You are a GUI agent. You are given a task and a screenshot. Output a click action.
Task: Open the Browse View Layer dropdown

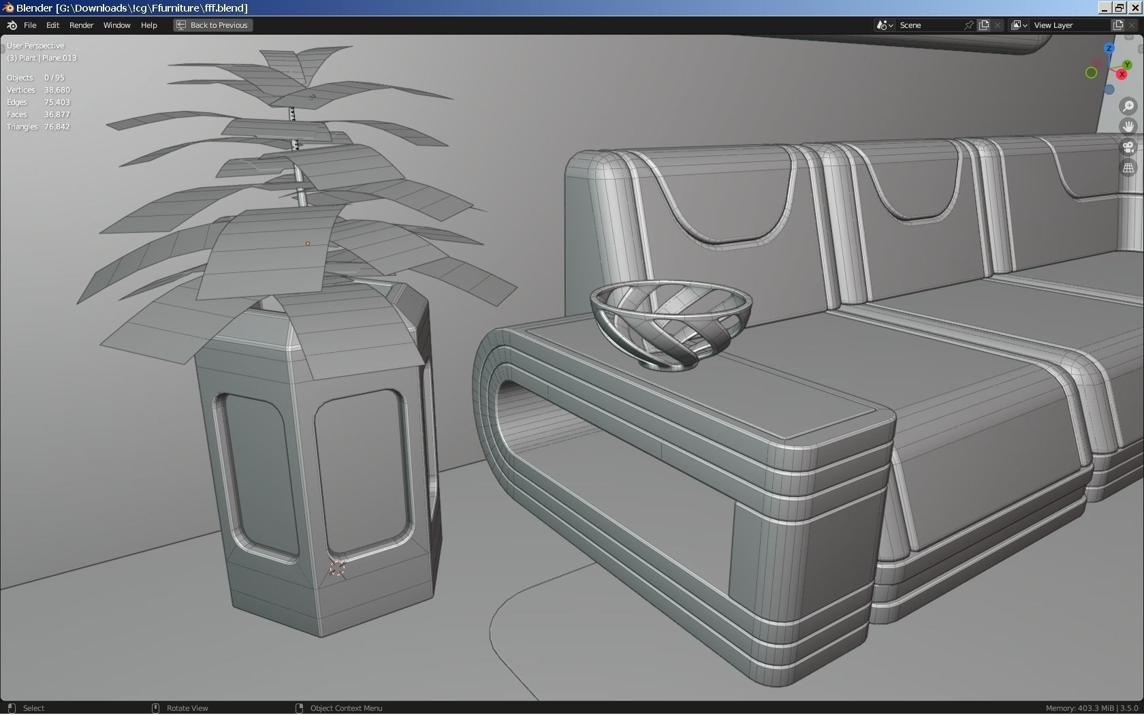pyautogui.click(x=1019, y=25)
